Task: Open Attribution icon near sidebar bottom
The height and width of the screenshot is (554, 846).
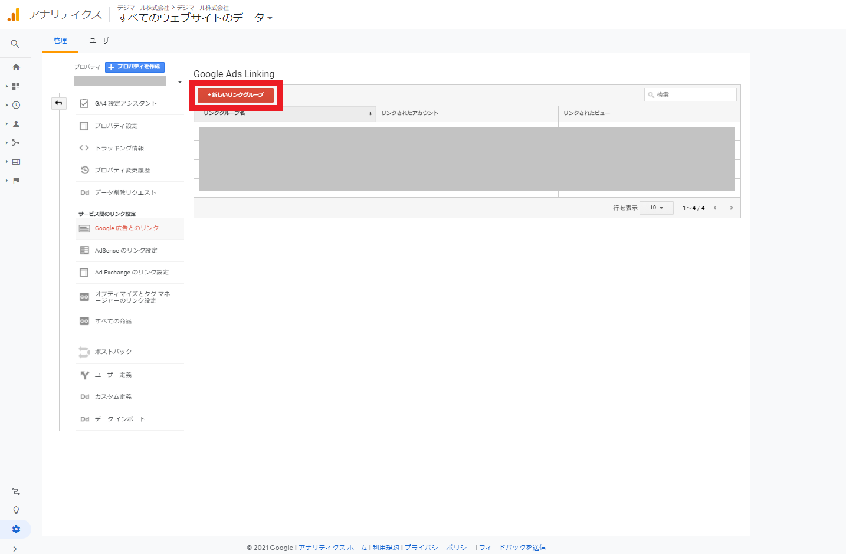Action: pyautogui.click(x=16, y=491)
